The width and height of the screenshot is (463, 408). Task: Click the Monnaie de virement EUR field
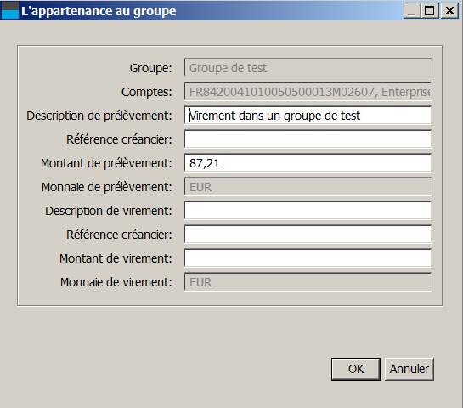[x=308, y=282]
